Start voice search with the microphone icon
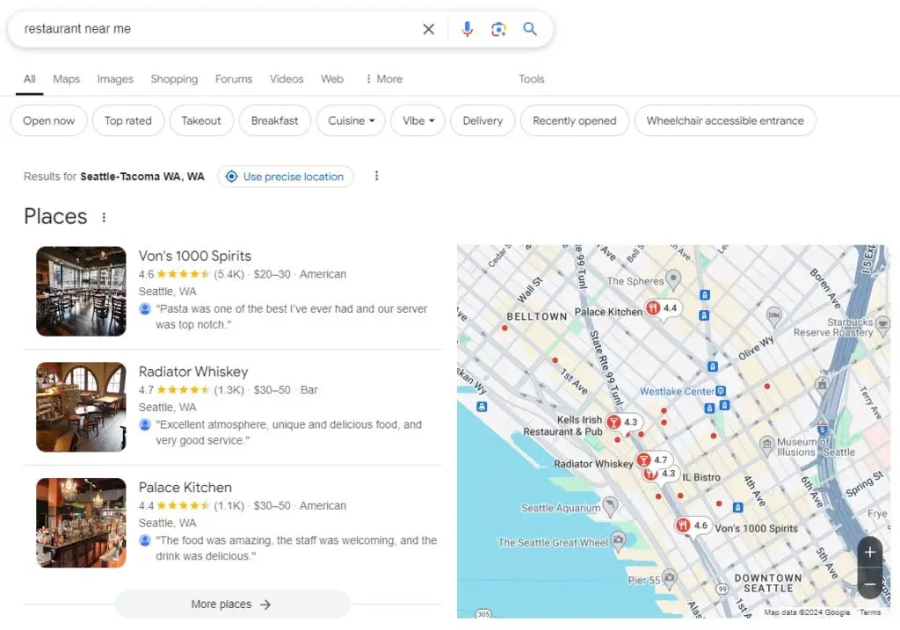The height and width of the screenshot is (630, 900). pos(468,29)
